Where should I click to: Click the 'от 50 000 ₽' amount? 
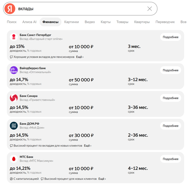[81, 80]
